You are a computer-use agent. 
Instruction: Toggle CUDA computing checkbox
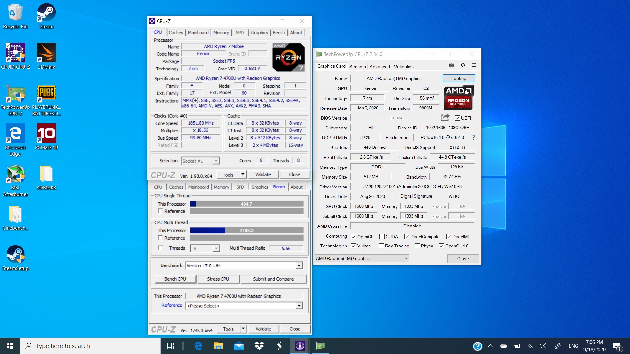382,237
